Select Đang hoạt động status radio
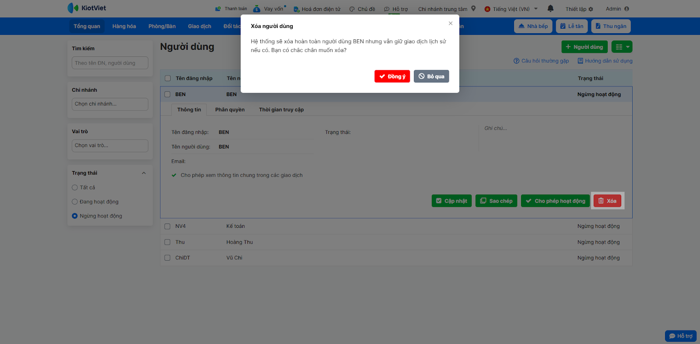Image resolution: width=700 pixels, height=344 pixels. tap(75, 202)
